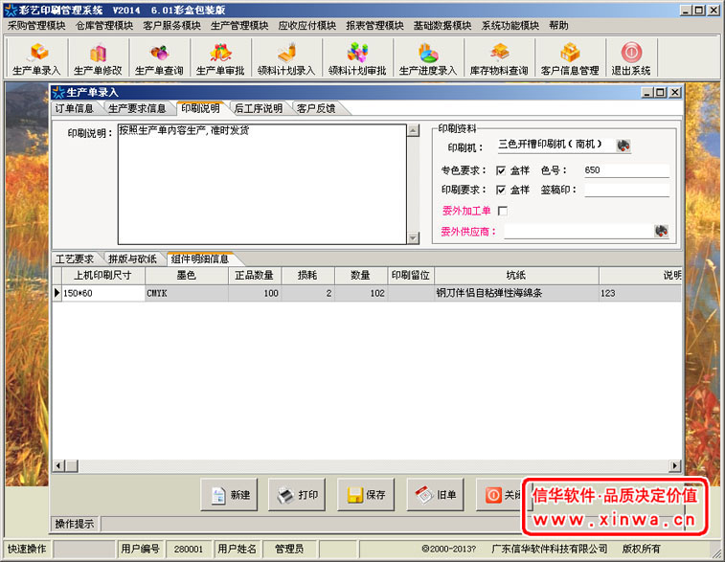This screenshot has width=725, height=562.
Task: Open 采购管理模块 menu
Action: point(36,26)
